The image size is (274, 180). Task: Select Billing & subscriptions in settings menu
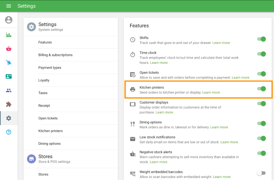tap(55, 55)
